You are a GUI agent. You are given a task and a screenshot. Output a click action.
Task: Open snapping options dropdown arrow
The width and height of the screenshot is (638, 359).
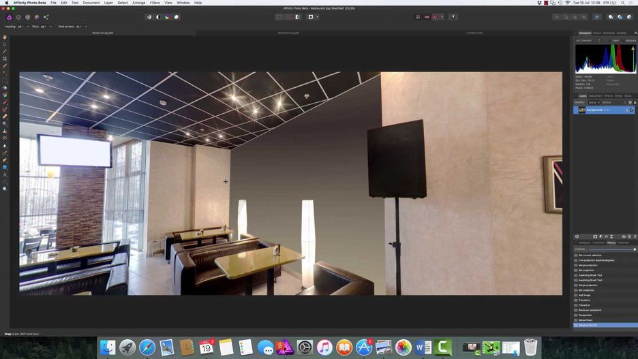pos(442,17)
